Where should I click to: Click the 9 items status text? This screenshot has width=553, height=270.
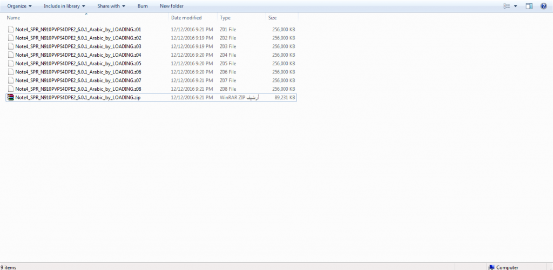pyautogui.click(x=8, y=267)
